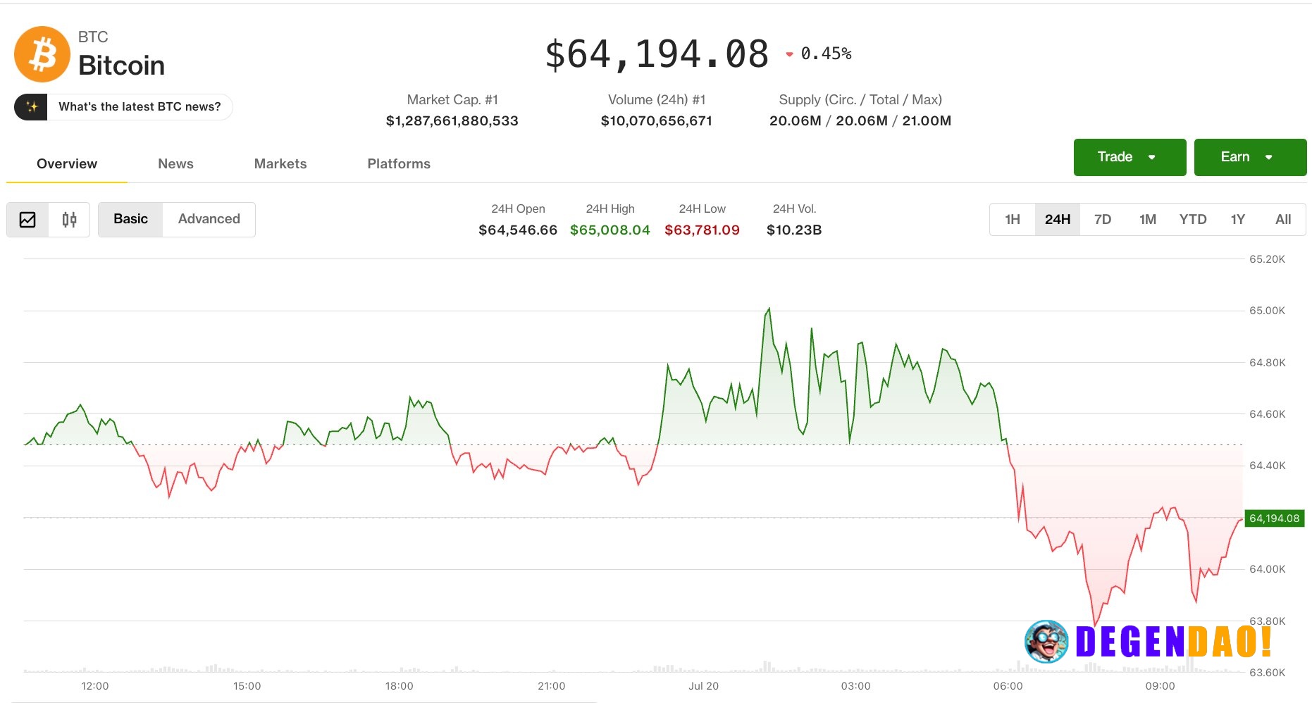Click market cap value $1,287,661,880,533
The image size is (1312, 703).
(452, 120)
